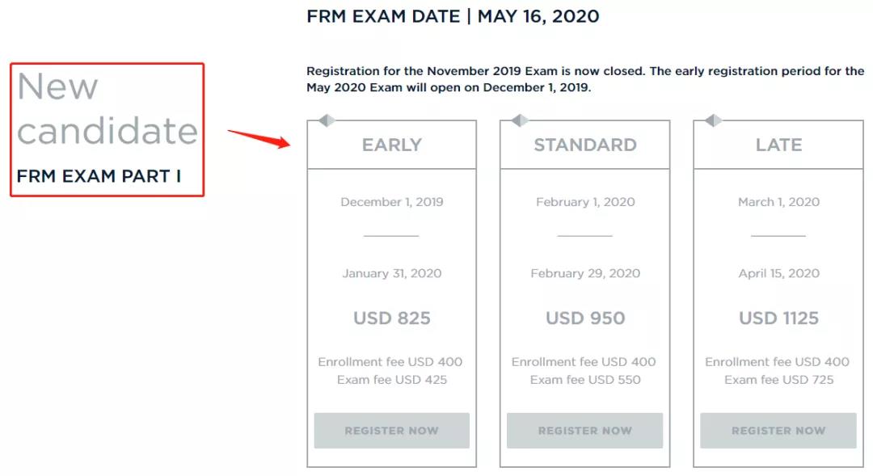Click REGISTER NOW under STANDARD pricing

pyautogui.click(x=584, y=431)
